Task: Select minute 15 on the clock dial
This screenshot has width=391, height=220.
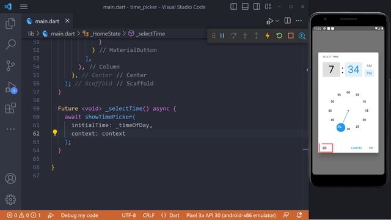Action: click(x=367, y=111)
